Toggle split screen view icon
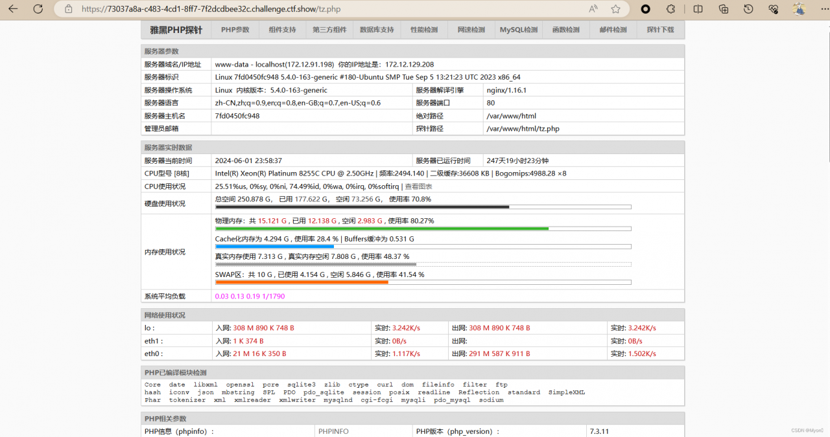The width and height of the screenshot is (830, 437). click(698, 9)
